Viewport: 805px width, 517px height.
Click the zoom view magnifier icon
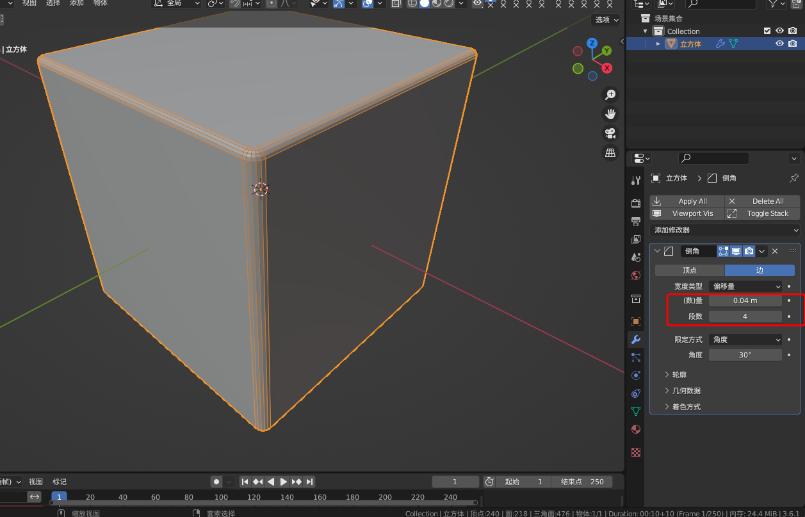[610, 95]
